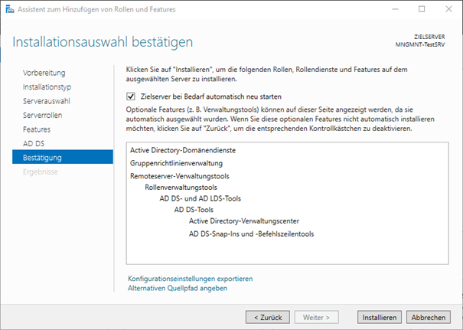Cancel the wizard with Abbrechen
This screenshot has height=330, width=463.
429,316
